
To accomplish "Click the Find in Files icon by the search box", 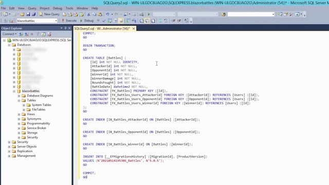I will 224,14.
